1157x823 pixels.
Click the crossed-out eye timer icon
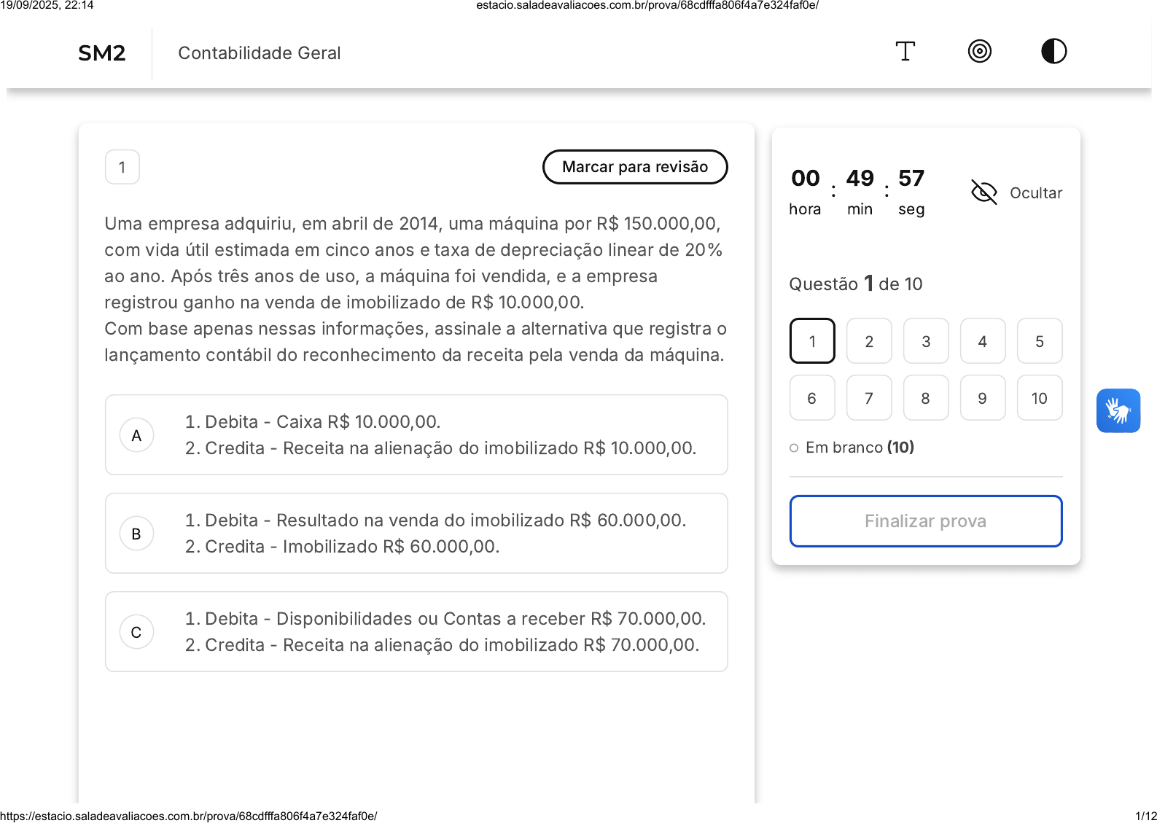pos(983,192)
